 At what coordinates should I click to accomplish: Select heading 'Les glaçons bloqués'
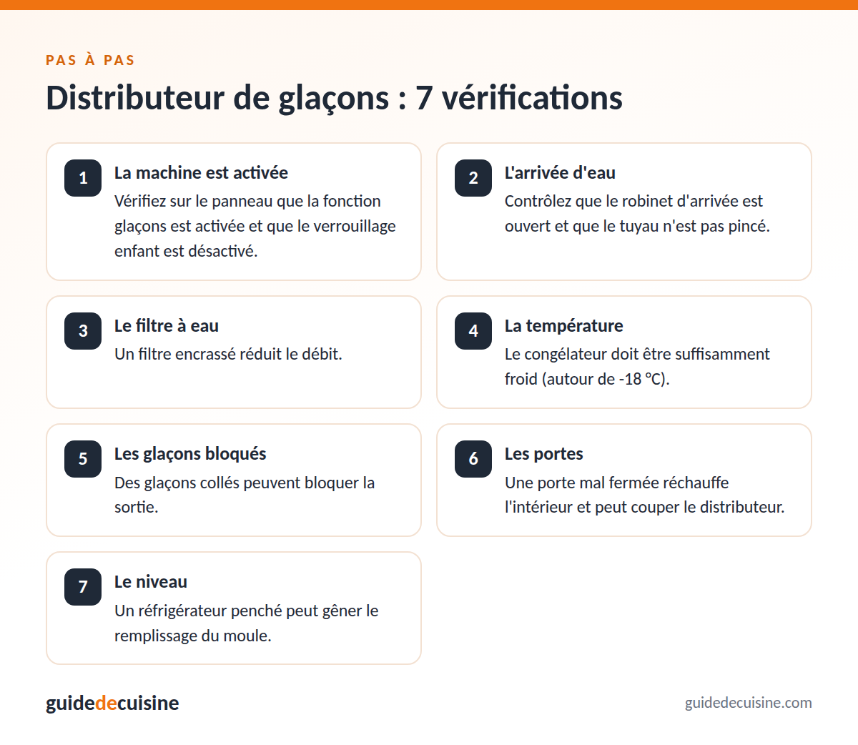[x=190, y=454]
